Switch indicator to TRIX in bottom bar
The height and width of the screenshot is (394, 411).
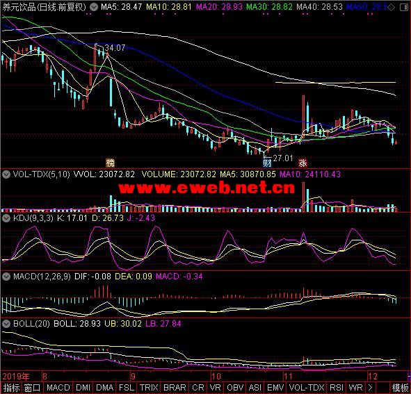[149, 388]
